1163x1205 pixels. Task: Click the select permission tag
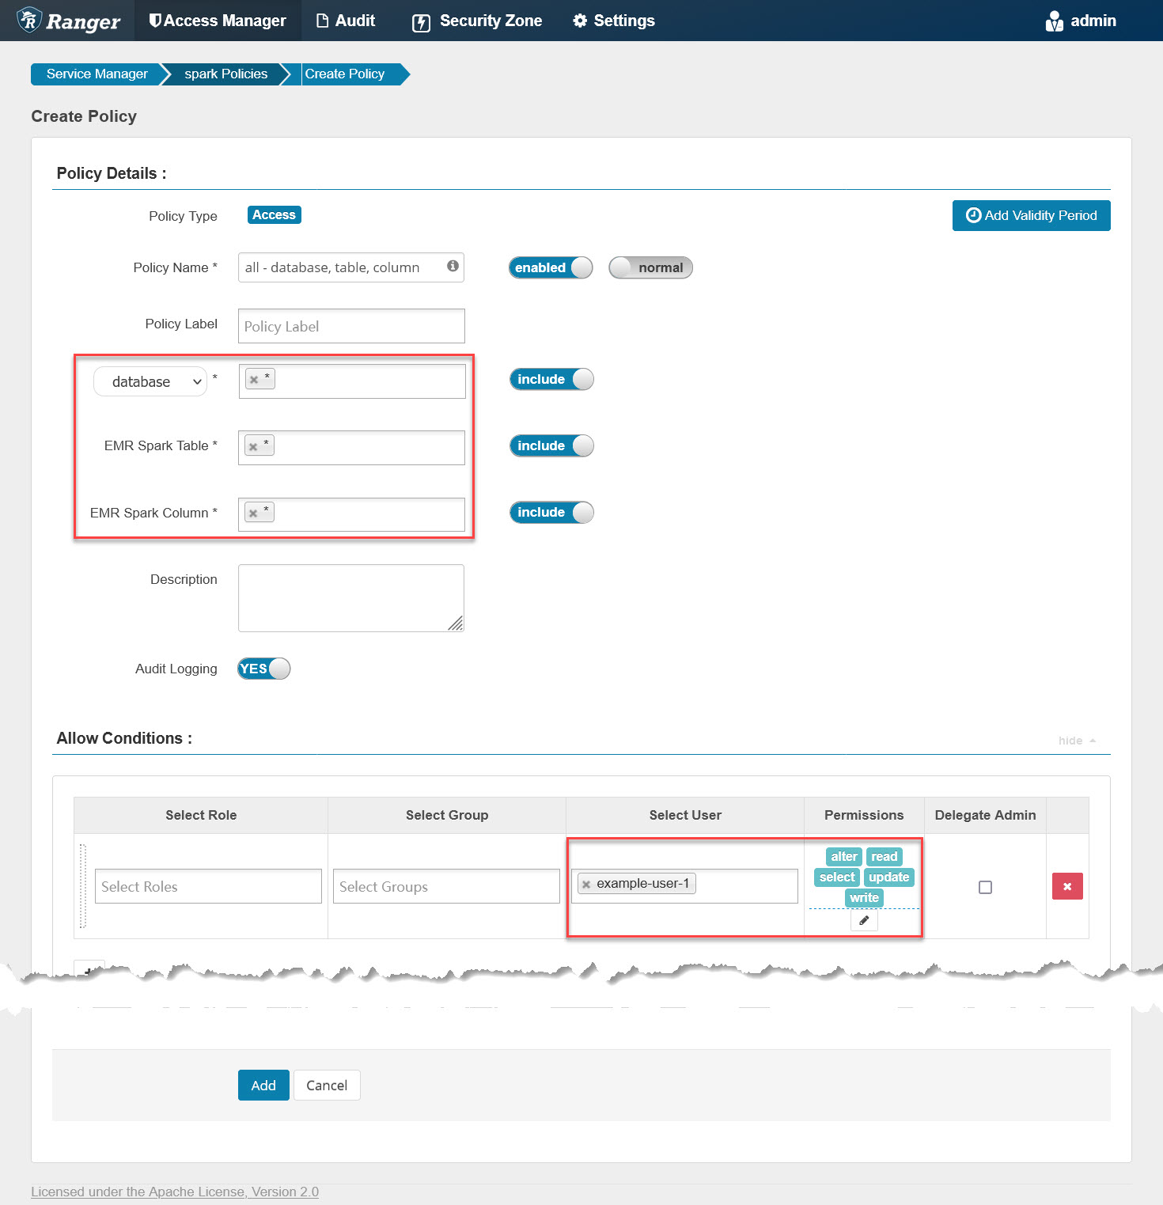click(837, 877)
